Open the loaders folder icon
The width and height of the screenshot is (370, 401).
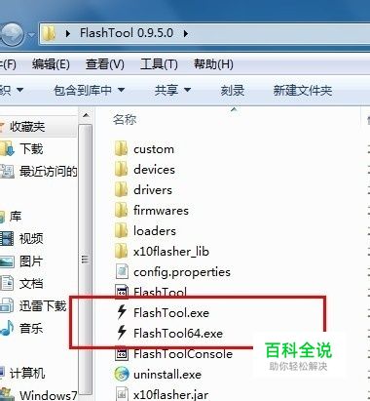[x=121, y=231]
